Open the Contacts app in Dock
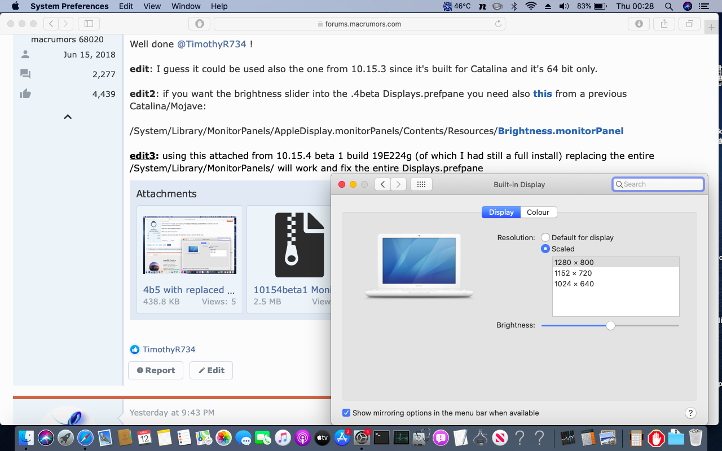The image size is (722, 451). click(x=125, y=437)
